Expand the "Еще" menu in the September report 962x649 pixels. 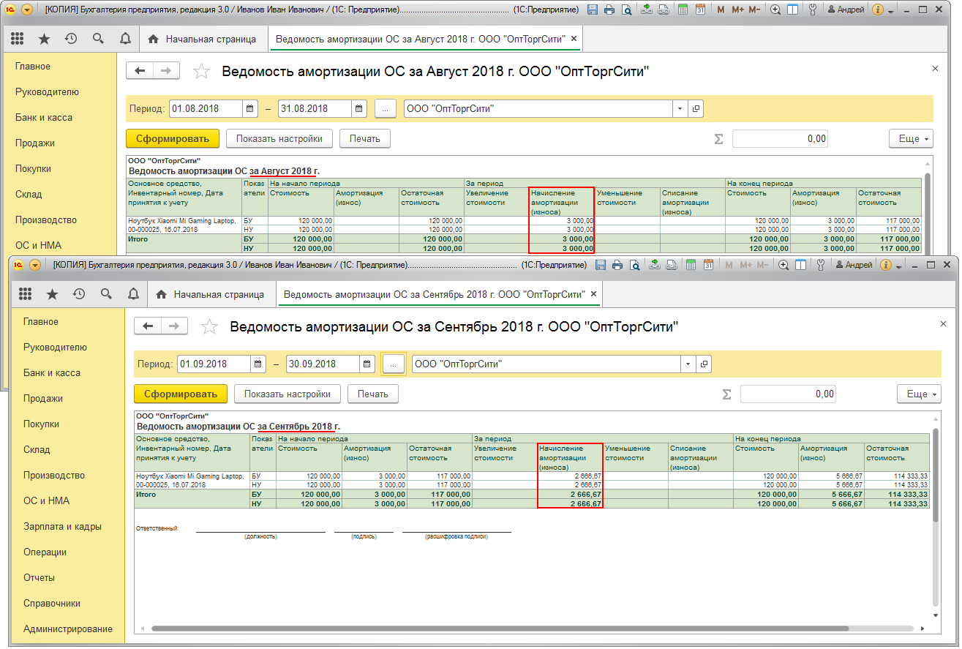(x=920, y=394)
